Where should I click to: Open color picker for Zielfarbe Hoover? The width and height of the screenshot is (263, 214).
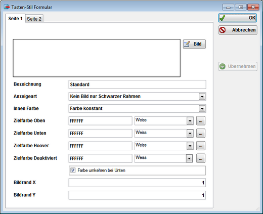point(201,146)
